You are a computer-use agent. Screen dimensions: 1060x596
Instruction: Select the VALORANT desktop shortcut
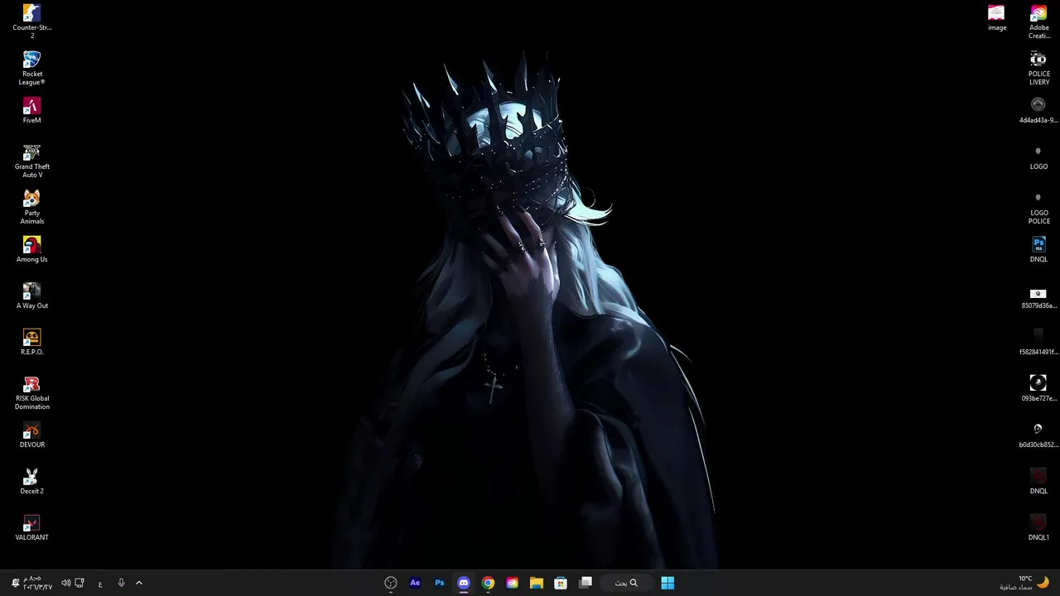tap(31, 528)
